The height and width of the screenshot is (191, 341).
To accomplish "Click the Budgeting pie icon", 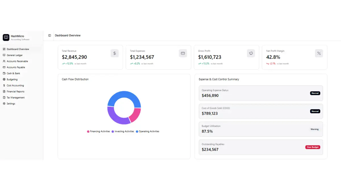I will point(4,80).
